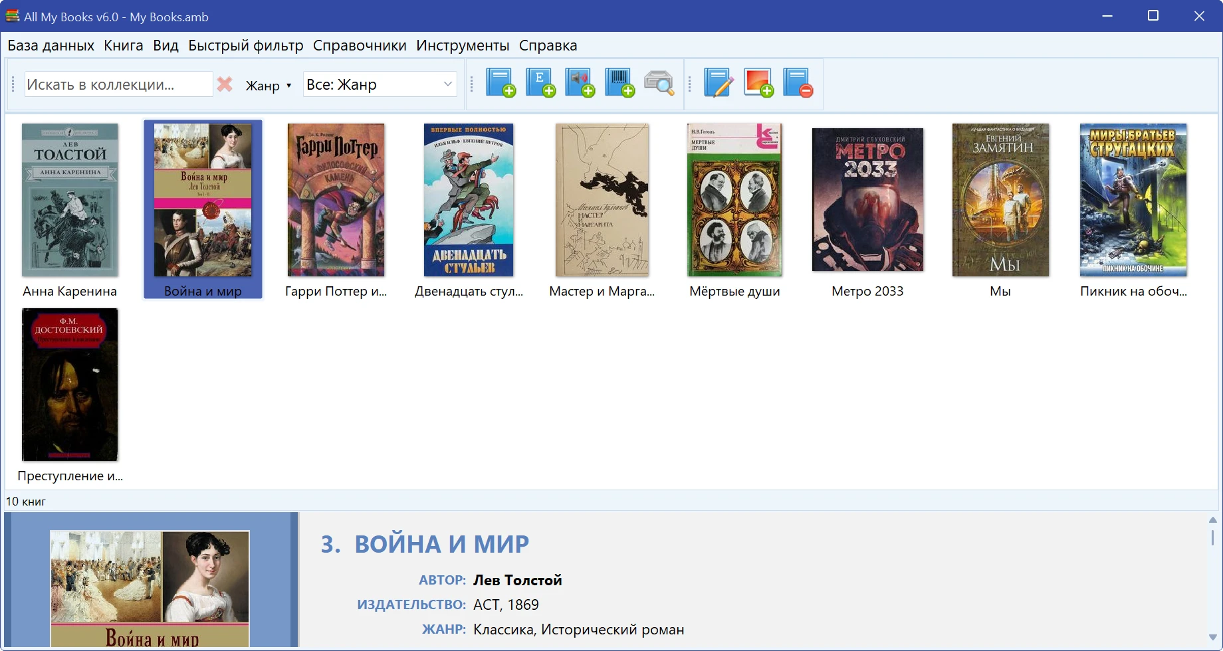Image resolution: width=1223 pixels, height=651 pixels.
Task: Click the Edit book pencil icon
Action: tap(719, 83)
